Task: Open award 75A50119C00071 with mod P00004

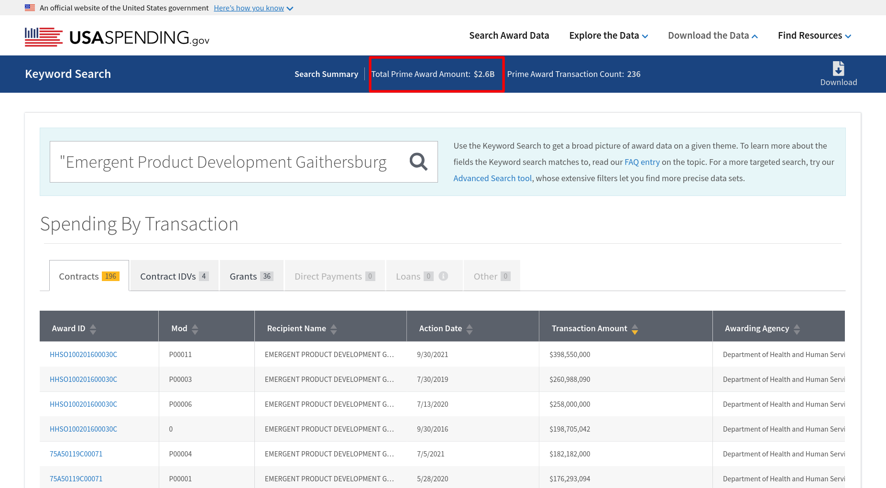Action: point(76,454)
